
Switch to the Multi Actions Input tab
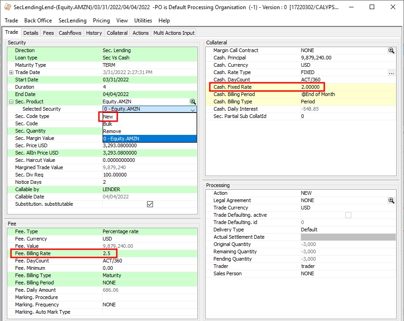[174, 33]
